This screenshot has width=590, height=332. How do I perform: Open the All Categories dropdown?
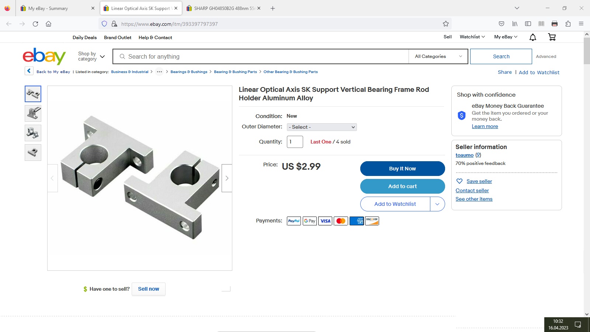pos(438,56)
